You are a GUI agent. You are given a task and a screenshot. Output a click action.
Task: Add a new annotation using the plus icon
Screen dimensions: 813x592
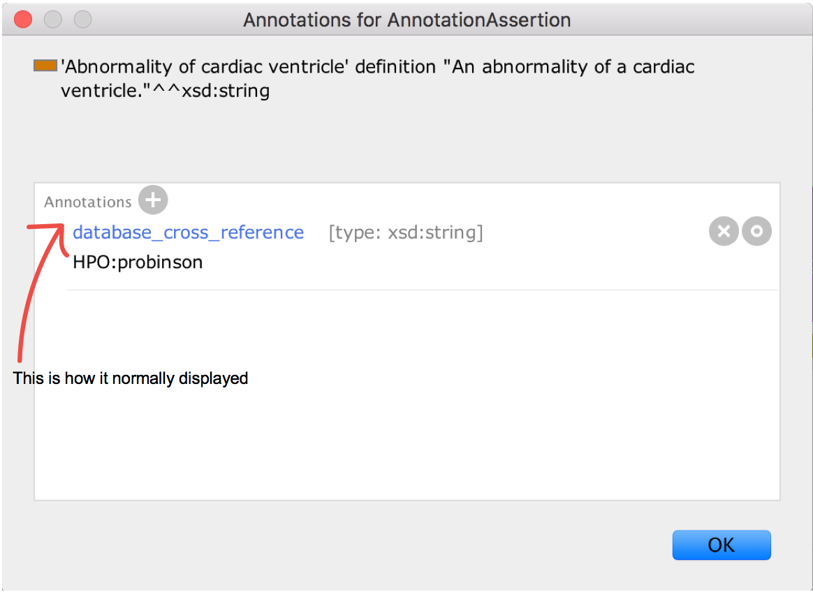[152, 200]
